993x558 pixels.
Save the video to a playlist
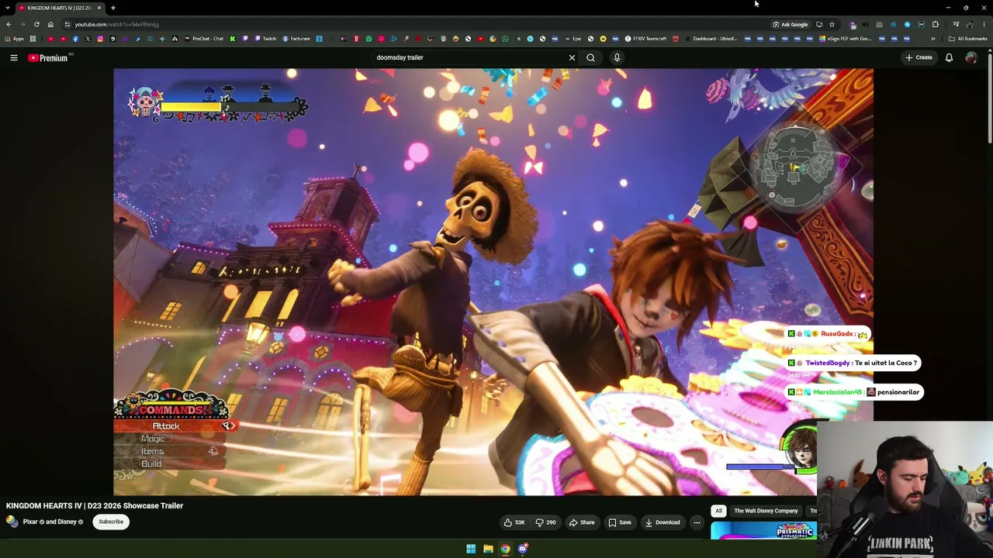pos(619,522)
